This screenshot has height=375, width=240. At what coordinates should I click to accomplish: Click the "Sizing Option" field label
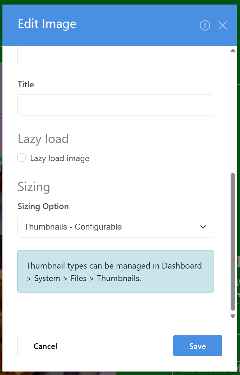point(43,206)
